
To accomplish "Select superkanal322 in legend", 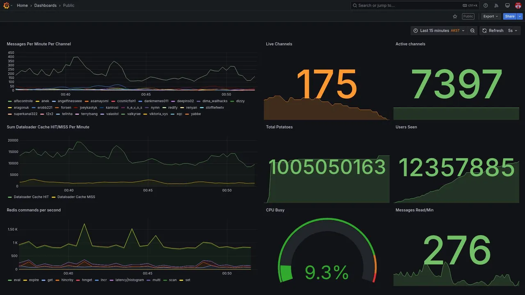I will [25, 114].
